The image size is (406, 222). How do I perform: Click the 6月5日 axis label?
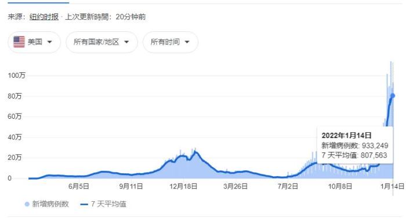79,186
